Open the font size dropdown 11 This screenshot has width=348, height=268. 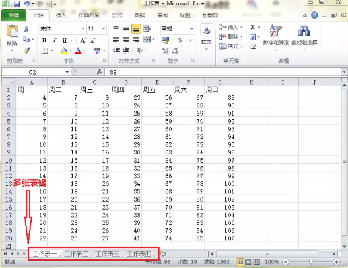coord(104,29)
